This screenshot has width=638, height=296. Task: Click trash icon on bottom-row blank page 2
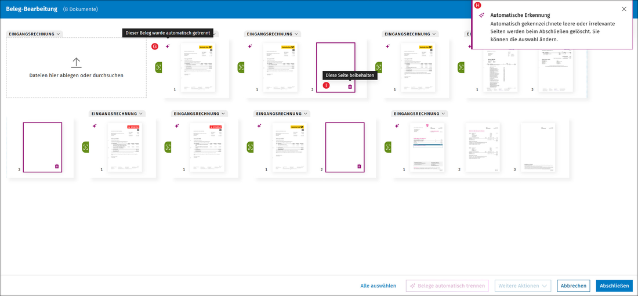(359, 166)
